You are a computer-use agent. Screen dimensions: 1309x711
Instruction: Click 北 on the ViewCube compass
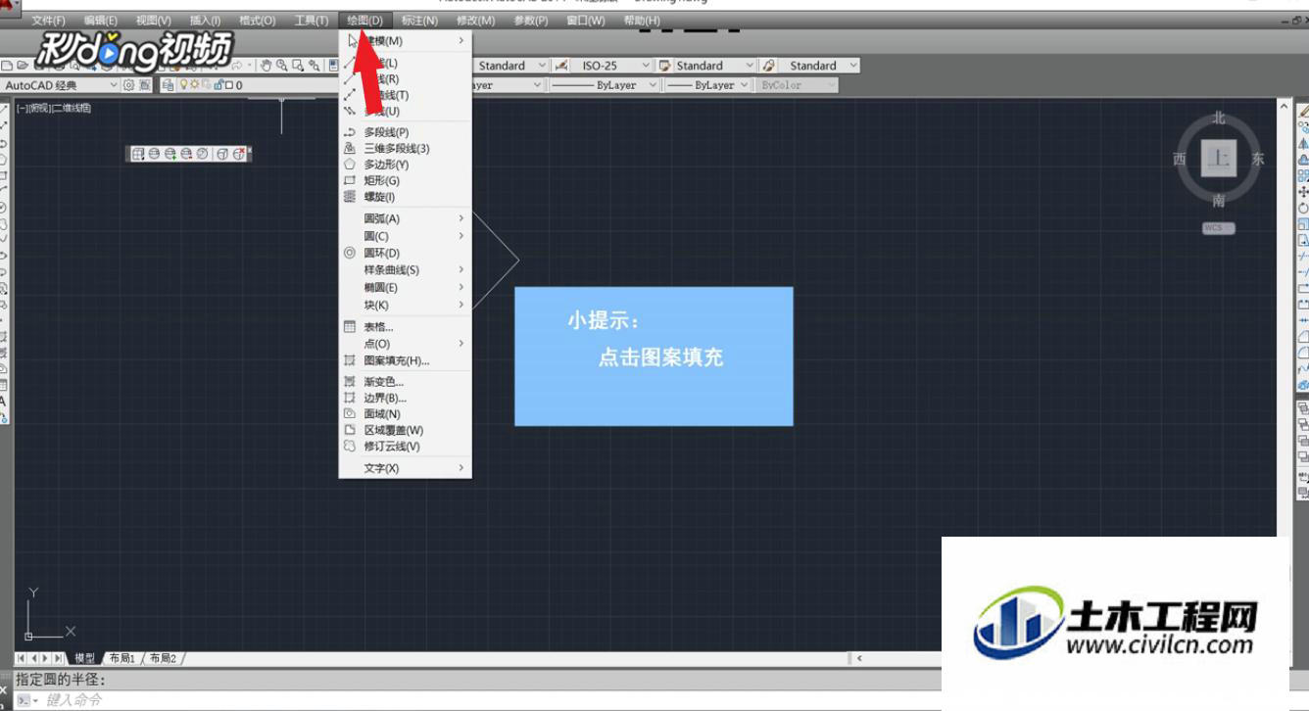(x=1219, y=118)
